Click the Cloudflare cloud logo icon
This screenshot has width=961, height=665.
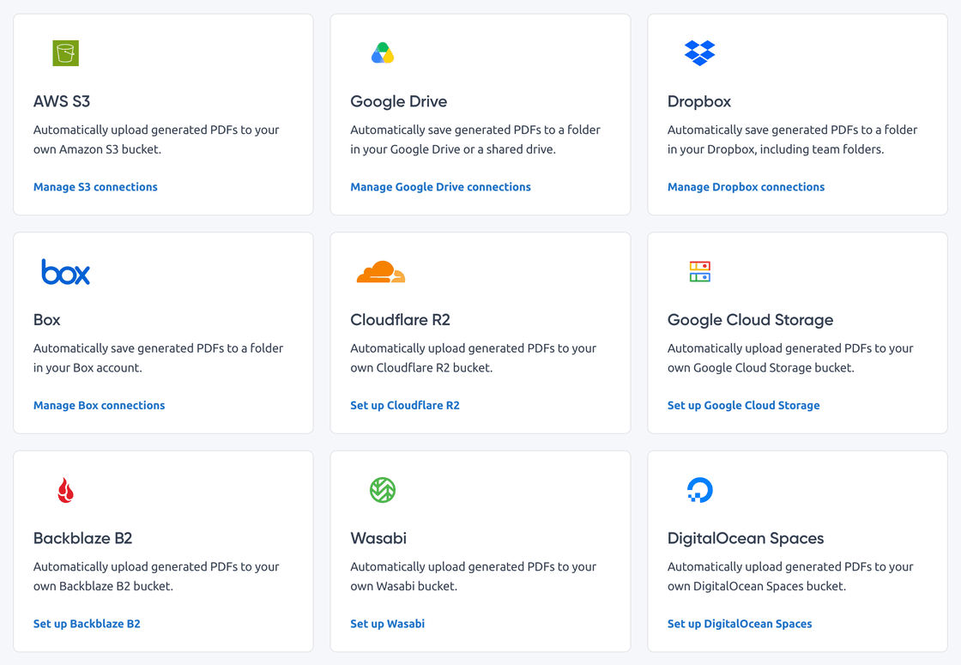[x=381, y=271]
